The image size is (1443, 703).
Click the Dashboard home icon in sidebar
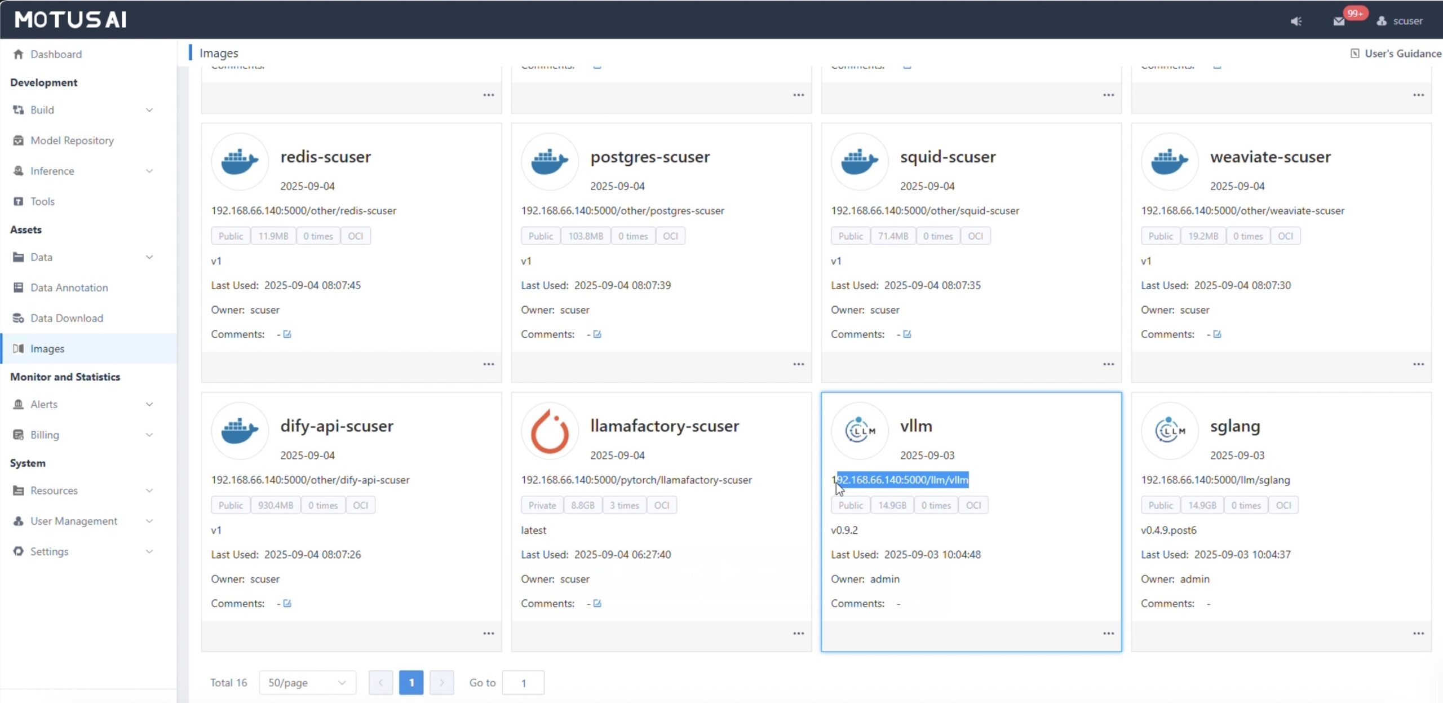18,54
